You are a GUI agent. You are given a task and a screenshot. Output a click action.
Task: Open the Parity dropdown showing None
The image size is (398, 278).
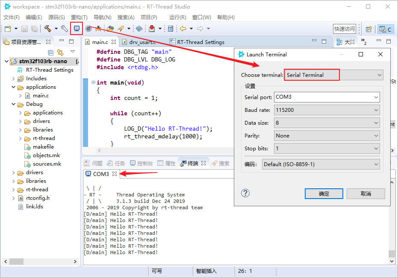pos(326,135)
